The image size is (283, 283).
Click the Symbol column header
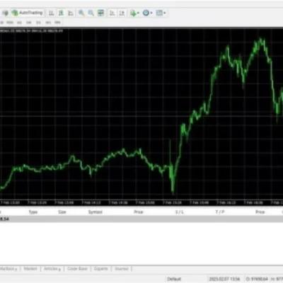coord(96,212)
